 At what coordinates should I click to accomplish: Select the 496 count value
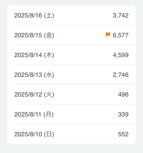point(123,95)
